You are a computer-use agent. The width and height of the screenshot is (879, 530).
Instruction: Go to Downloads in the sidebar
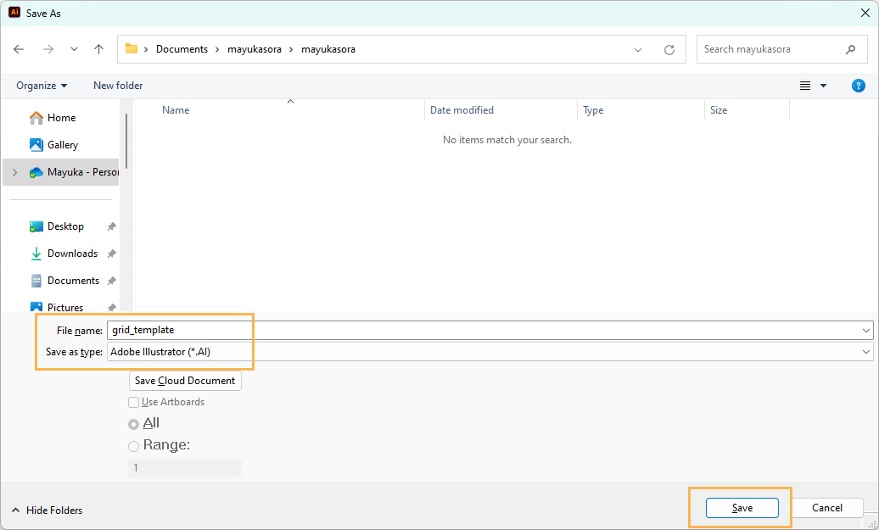(x=72, y=254)
